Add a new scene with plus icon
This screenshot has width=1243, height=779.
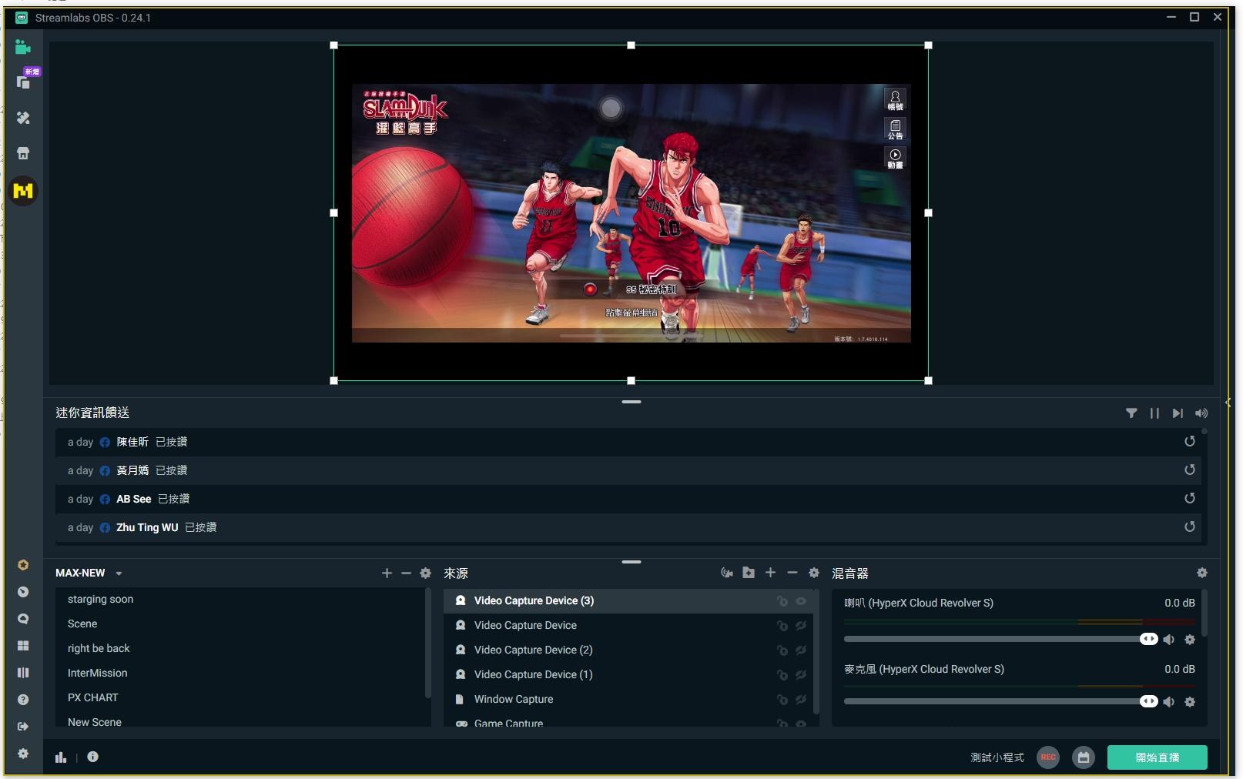click(x=387, y=573)
